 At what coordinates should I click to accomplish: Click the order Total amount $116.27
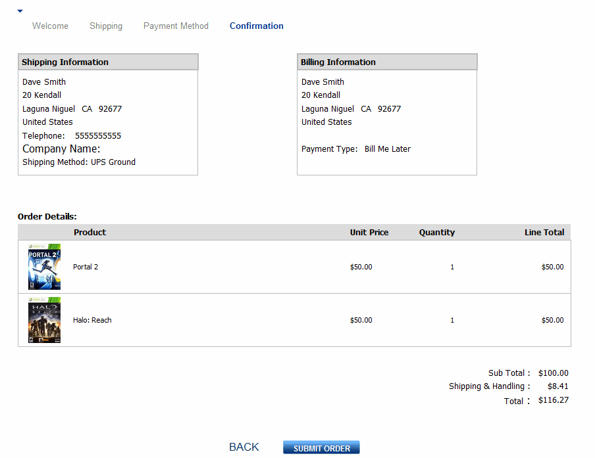click(x=554, y=400)
